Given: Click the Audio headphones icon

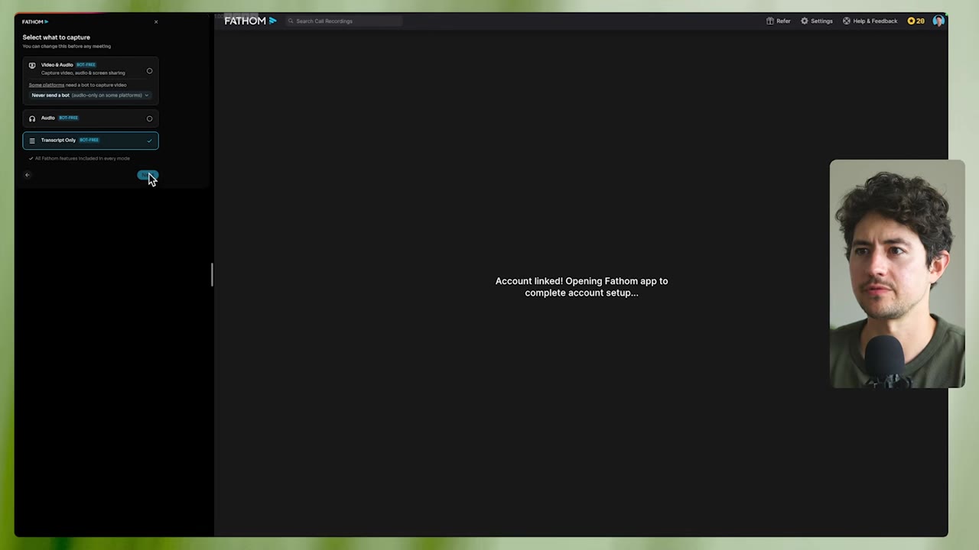Looking at the screenshot, I should 32,118.
